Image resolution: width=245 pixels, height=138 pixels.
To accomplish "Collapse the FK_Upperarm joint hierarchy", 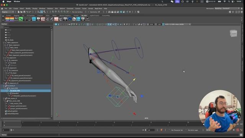I will click(4, 68).
